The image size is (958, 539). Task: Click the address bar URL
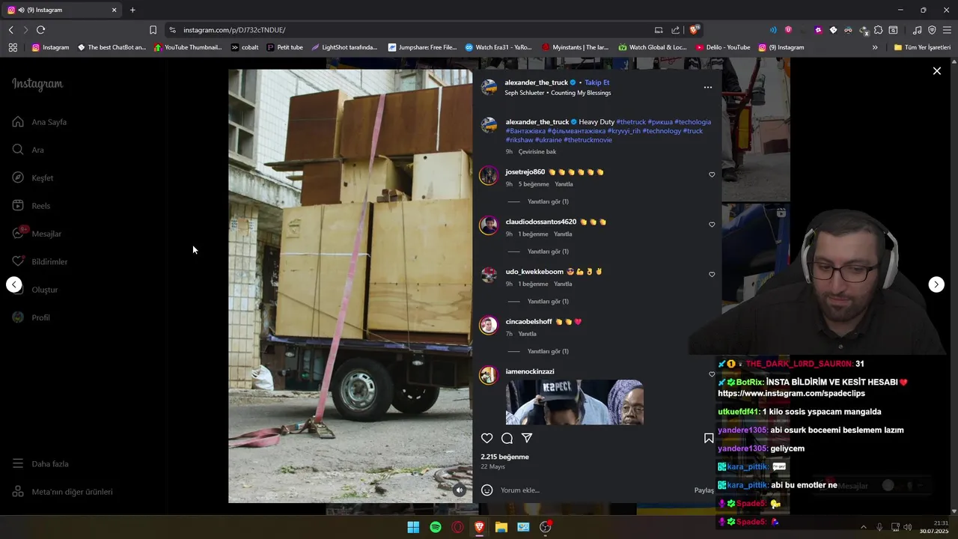234,30
